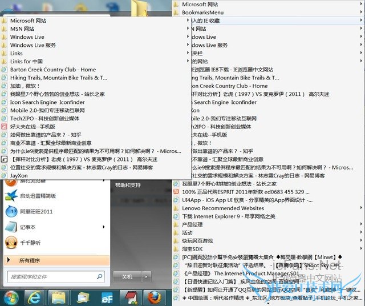The image size is (365, 306).
Task: Open the Tech2IPO - 科技创新创业媒体 bookmark in left menu
Action: 95,118
